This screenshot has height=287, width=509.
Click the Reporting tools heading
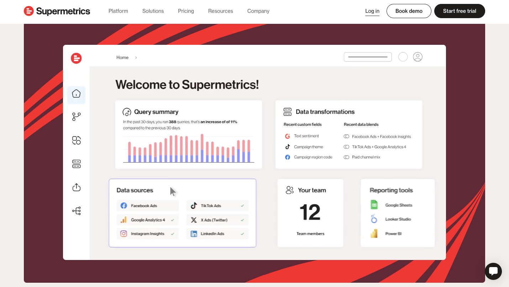(x=391, y=190)
